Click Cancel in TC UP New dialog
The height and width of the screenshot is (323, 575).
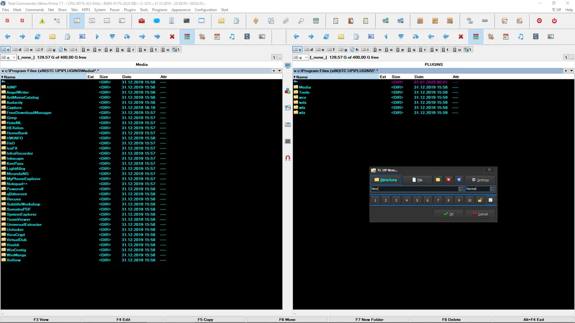[480, 214]
